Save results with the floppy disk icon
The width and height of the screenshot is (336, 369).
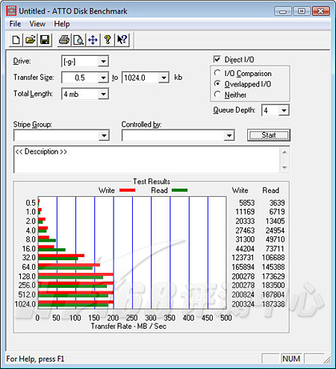click(45, 40)
